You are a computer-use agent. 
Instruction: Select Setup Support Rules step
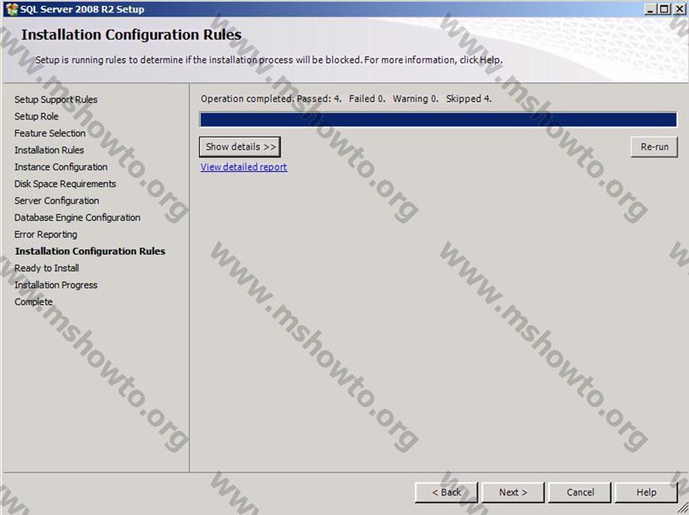[x=56, y=100]
